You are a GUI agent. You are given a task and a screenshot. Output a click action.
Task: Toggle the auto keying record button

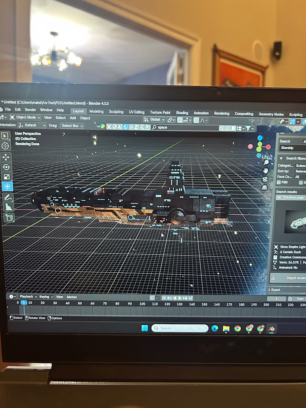(x=152, y=298)
